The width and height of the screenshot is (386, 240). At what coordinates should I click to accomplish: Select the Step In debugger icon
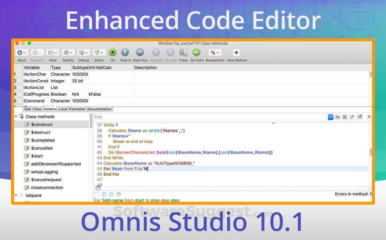(125, 52)
